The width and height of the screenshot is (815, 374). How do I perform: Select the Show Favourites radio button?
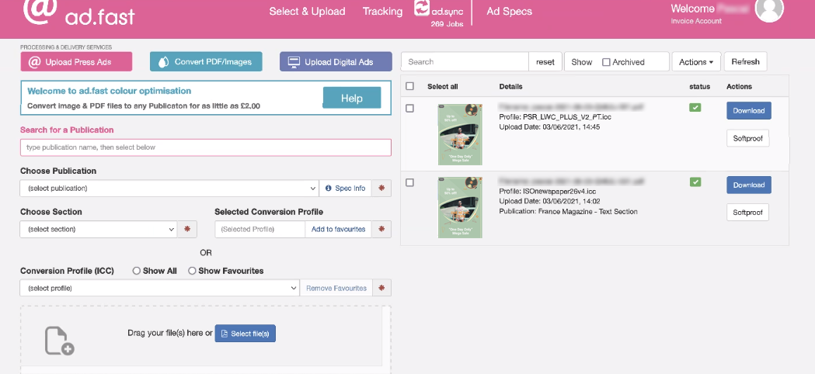click(x=192, y=271)
